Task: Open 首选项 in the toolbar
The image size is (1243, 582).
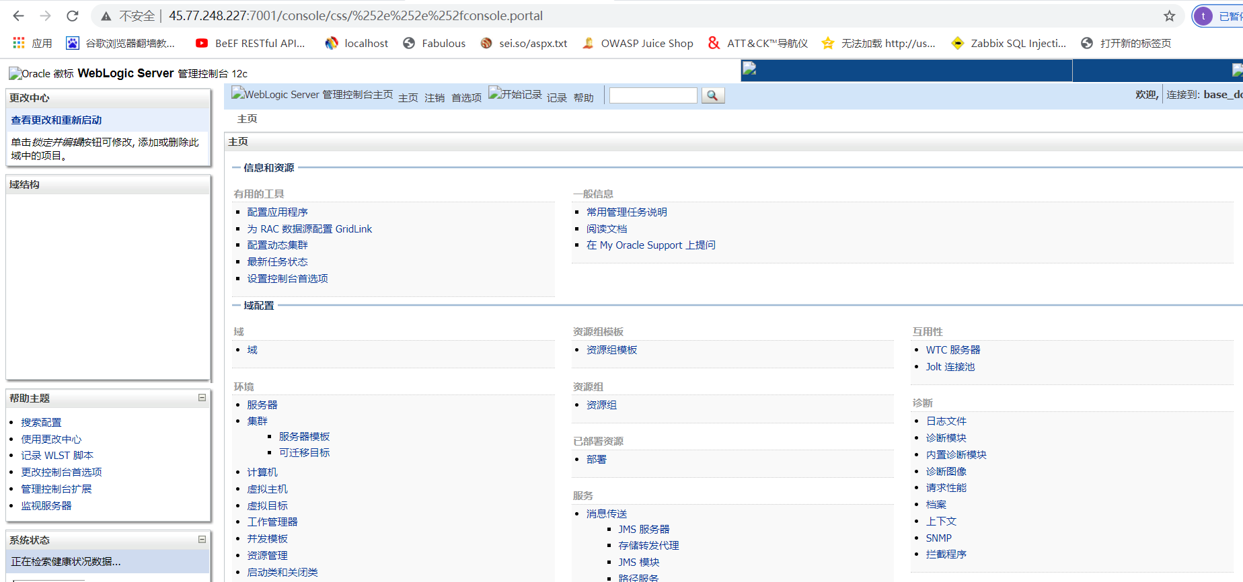Action: click(467, 98)
